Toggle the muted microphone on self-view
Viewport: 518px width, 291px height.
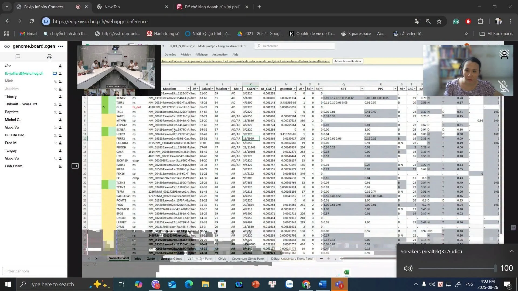503,86
